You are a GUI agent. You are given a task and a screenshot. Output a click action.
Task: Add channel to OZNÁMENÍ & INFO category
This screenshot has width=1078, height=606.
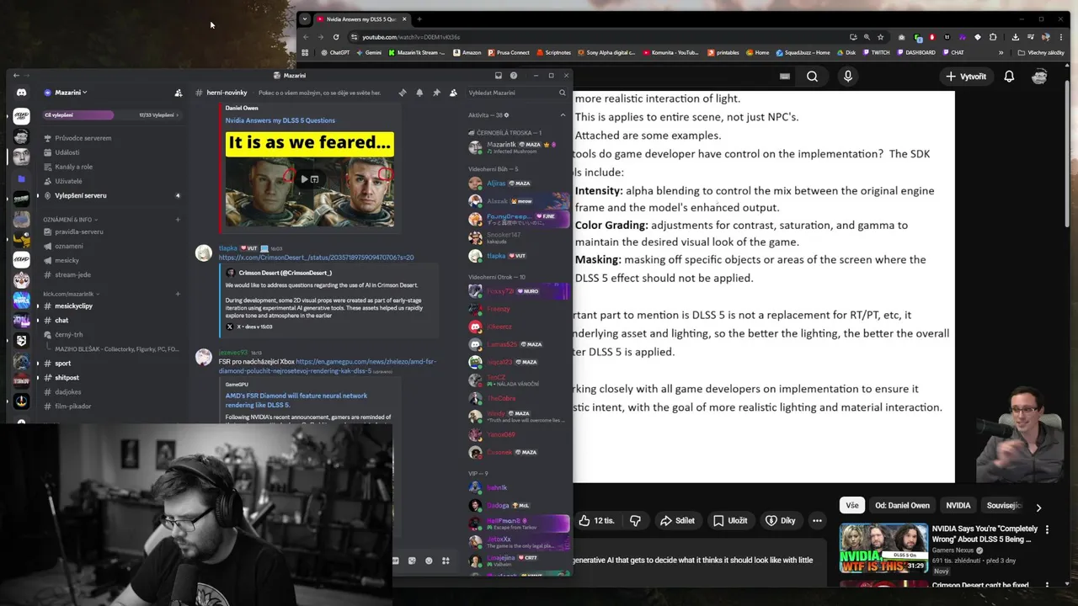[x=178, y=220]
